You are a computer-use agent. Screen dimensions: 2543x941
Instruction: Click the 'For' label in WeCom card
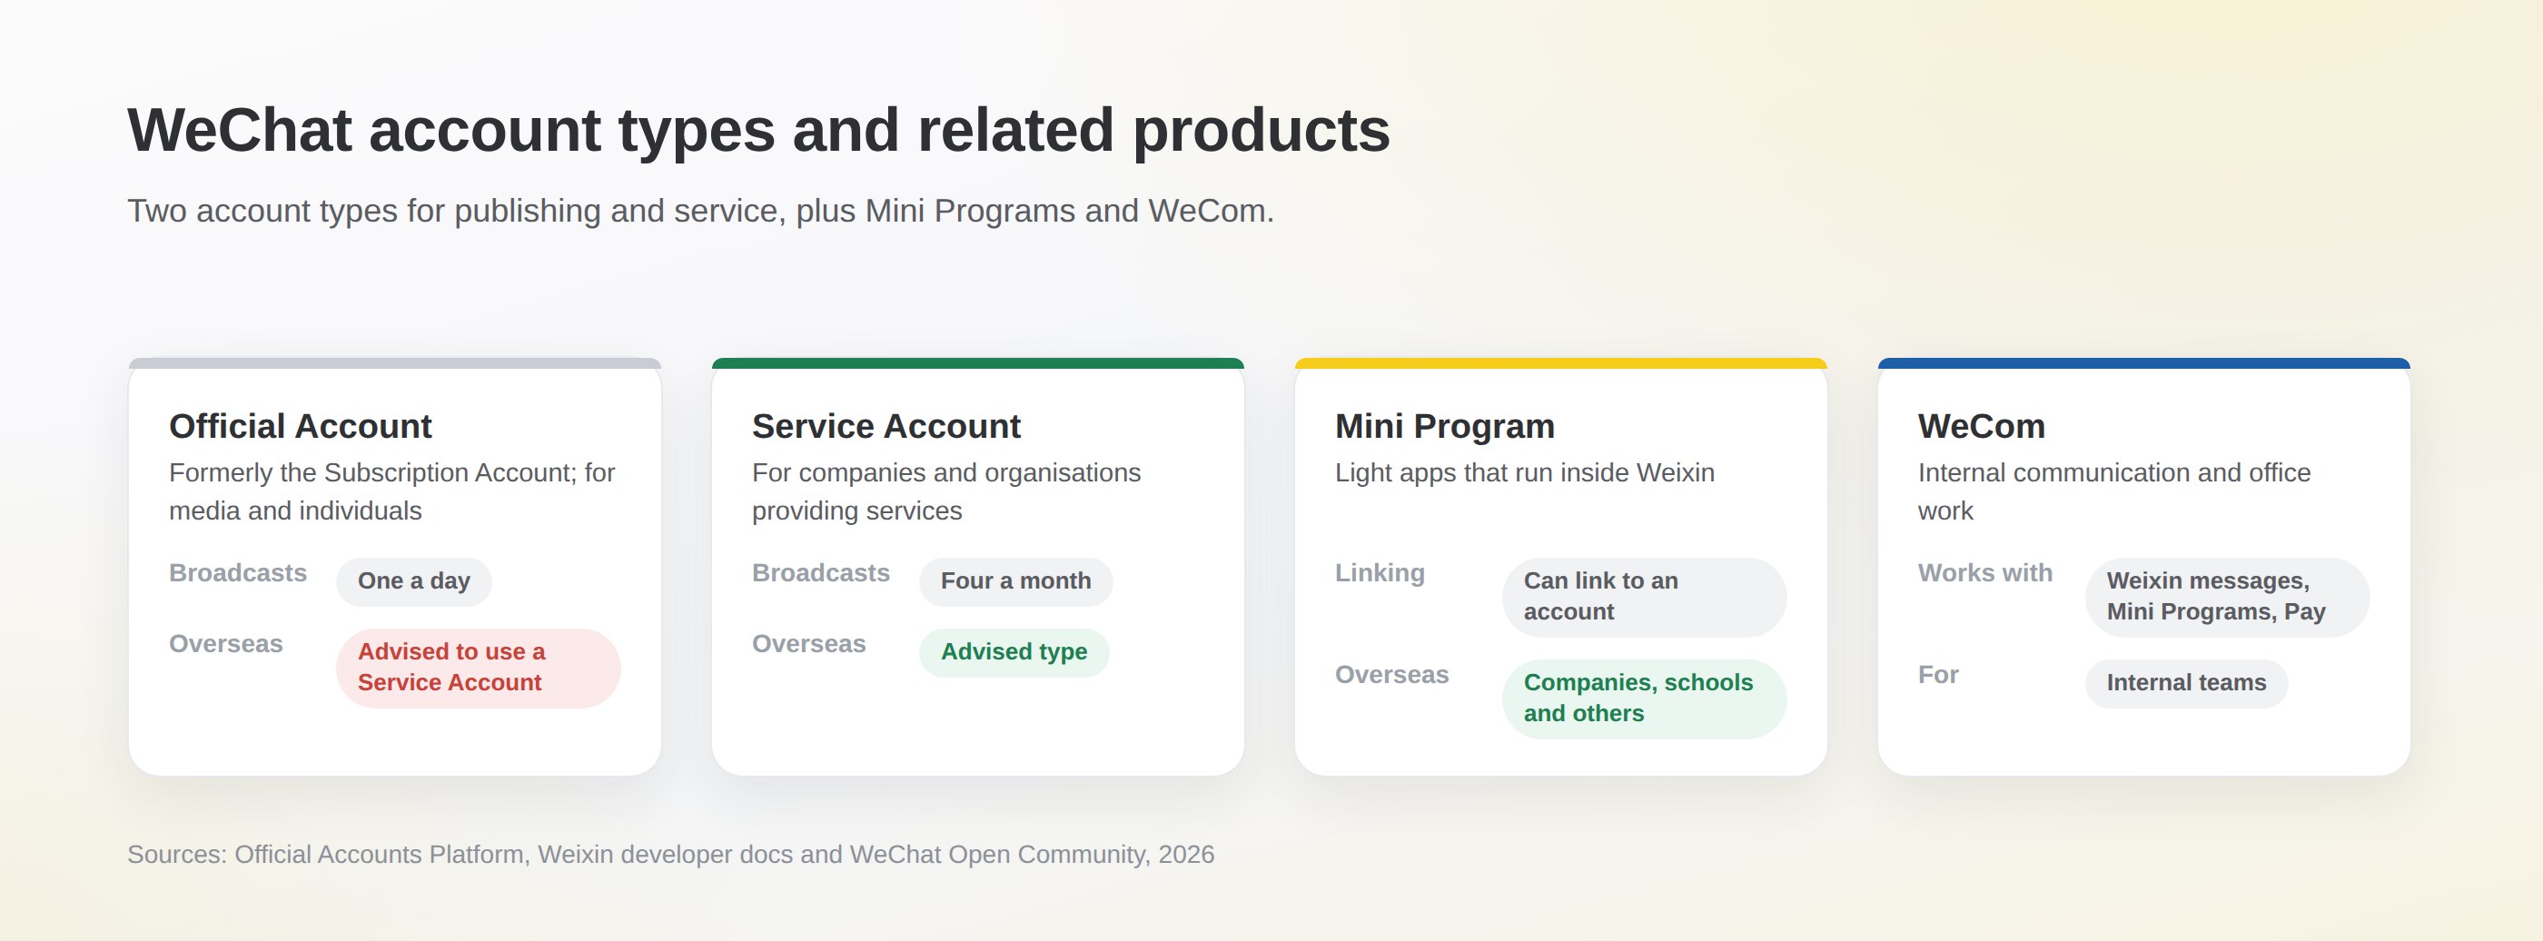(x=1938, y=674)
